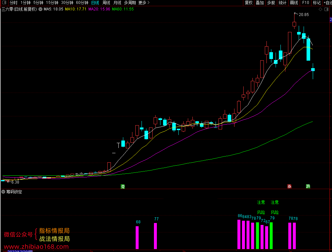332x252 pixels.
Task: Open the 多周期 multi-period view
Action: tap(130, 3)
